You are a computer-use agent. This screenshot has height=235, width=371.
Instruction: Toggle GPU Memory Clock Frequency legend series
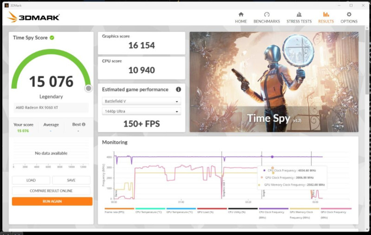(305, 213)
